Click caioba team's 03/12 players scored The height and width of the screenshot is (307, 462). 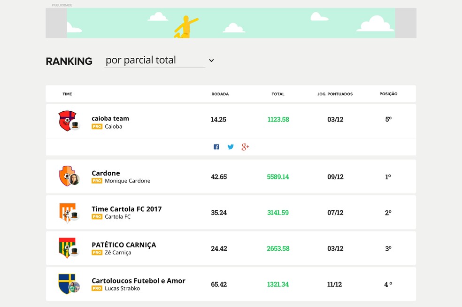point(335,120)
